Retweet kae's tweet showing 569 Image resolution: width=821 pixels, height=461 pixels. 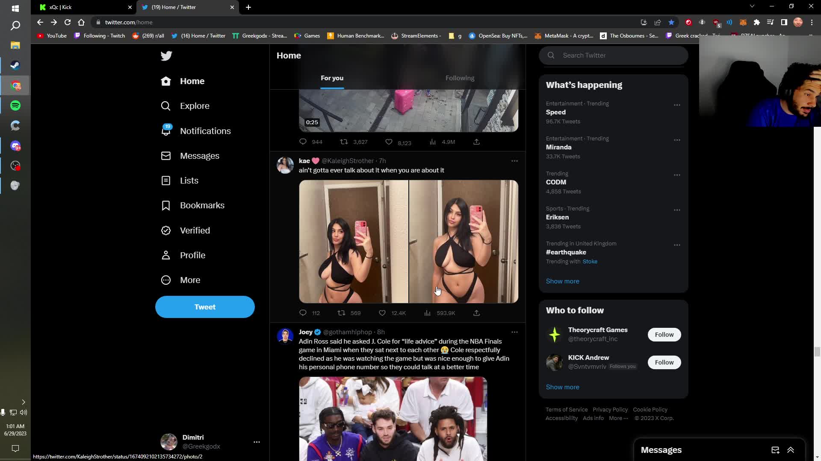coord(341,313)
